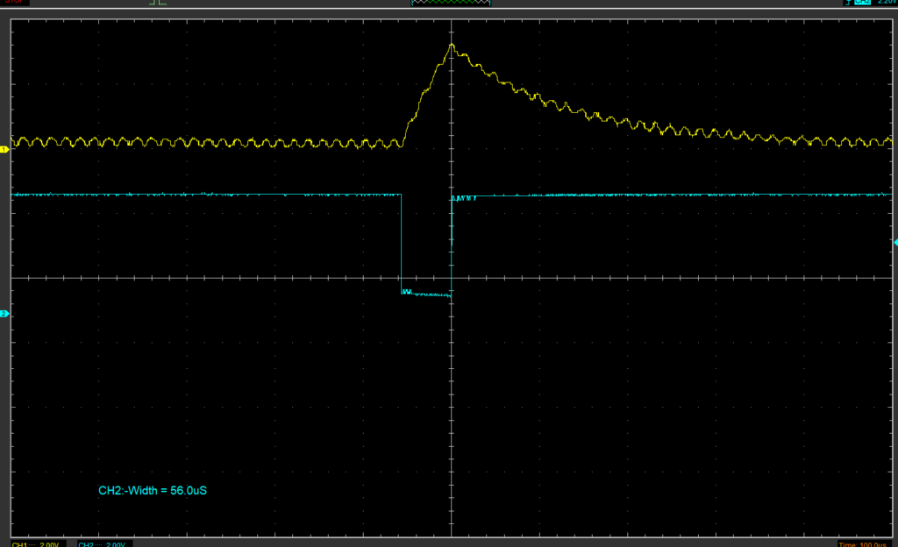Click the Time 100.0us timebase readout
The image size is (898, 547).
[865, 543]
